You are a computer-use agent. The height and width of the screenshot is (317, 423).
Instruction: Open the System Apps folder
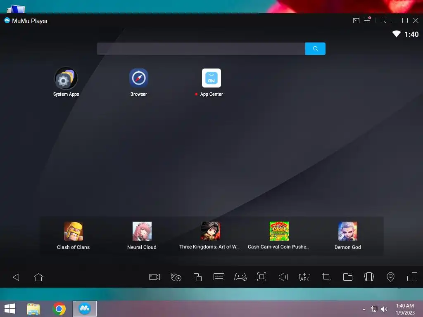click(66, 78)
